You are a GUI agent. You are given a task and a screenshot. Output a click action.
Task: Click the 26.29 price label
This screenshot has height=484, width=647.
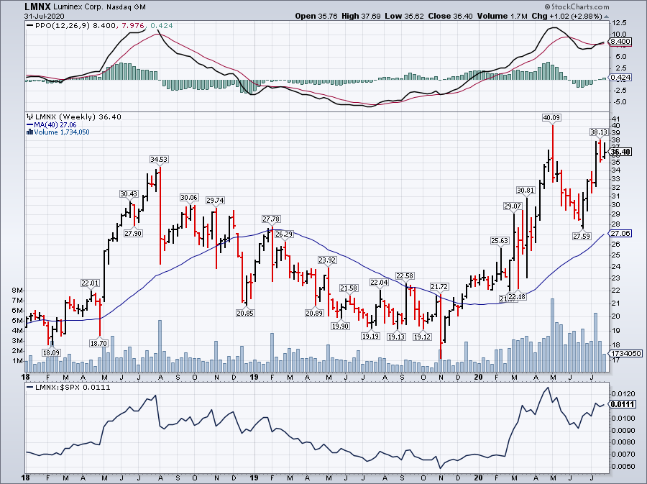point(284,234)
